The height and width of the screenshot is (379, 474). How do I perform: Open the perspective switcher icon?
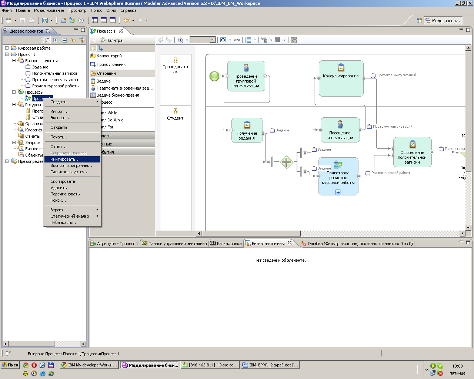click(x=419, y=21)
